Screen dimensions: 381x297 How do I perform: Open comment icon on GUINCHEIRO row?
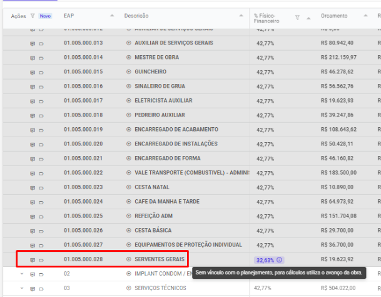pos(33,73)
